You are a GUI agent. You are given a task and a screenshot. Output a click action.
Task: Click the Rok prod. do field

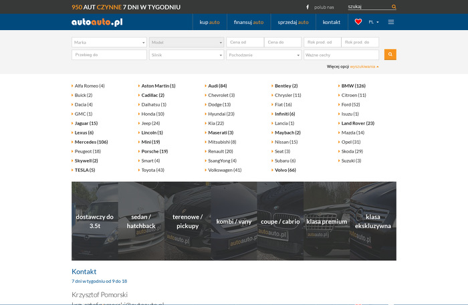tap(360, 42)
